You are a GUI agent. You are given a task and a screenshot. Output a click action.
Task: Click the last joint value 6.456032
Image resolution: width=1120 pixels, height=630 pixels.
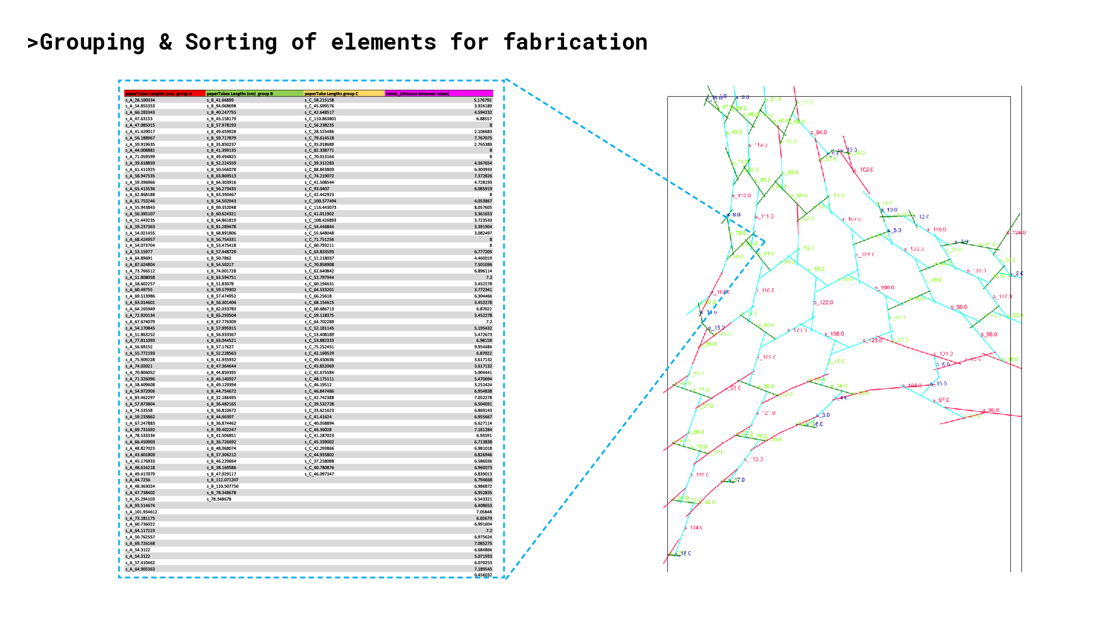[x=483, y=575]
